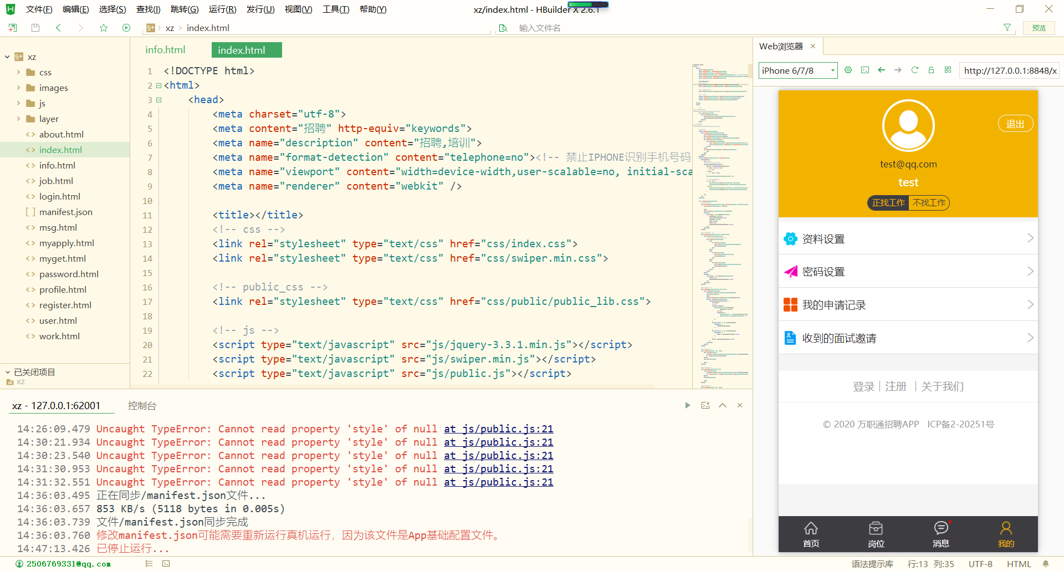Open register.html in project tree
1064x571 pixels.
coord(65,305)
